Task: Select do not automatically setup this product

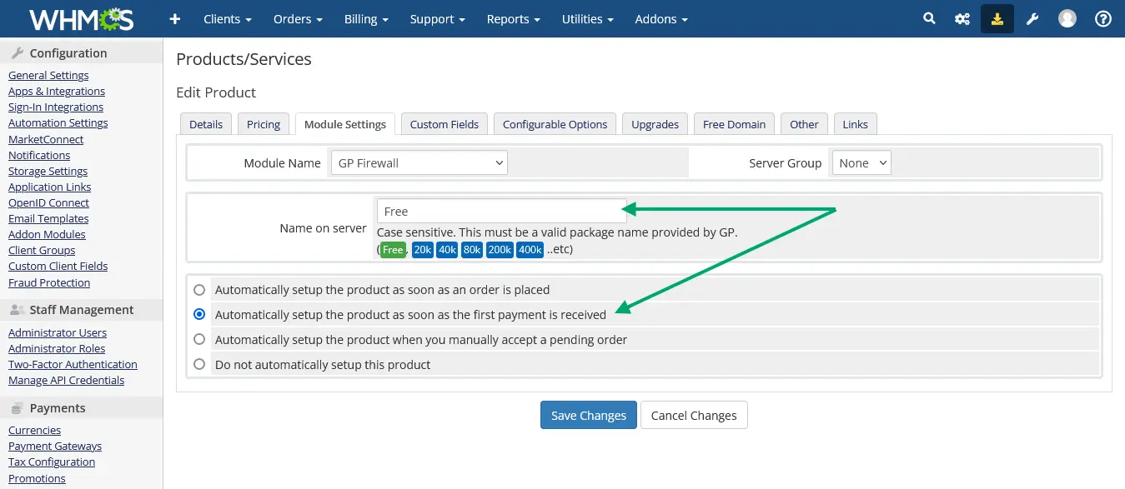Action: point(199,364)
